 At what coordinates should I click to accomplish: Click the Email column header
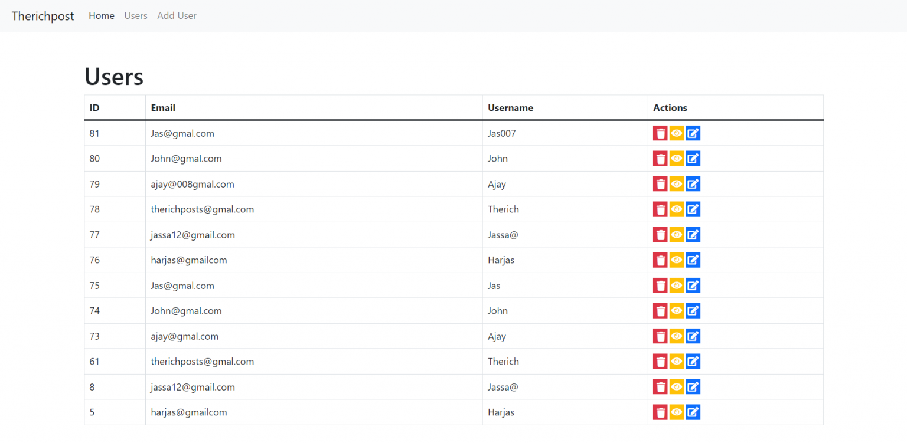(163, 108)
